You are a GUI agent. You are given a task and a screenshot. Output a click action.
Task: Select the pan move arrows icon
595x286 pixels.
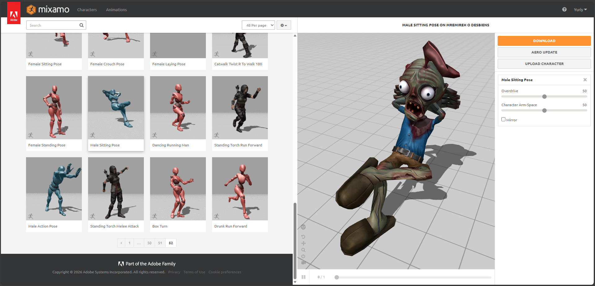[303, 243]
